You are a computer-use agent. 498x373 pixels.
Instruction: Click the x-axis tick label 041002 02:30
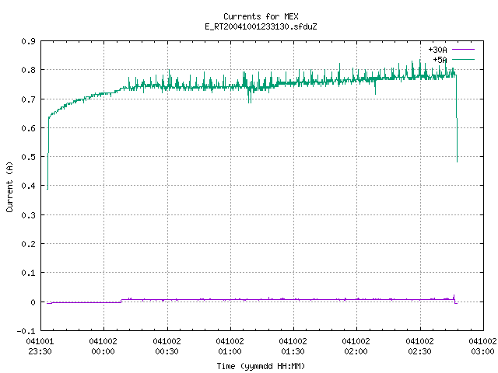click(420, 347)
